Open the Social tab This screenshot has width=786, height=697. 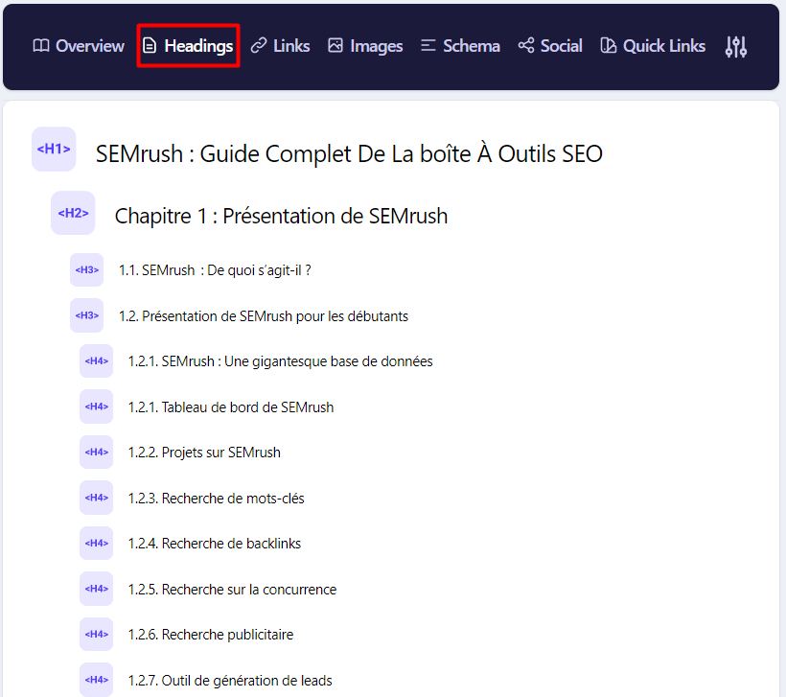click(550, 46)
